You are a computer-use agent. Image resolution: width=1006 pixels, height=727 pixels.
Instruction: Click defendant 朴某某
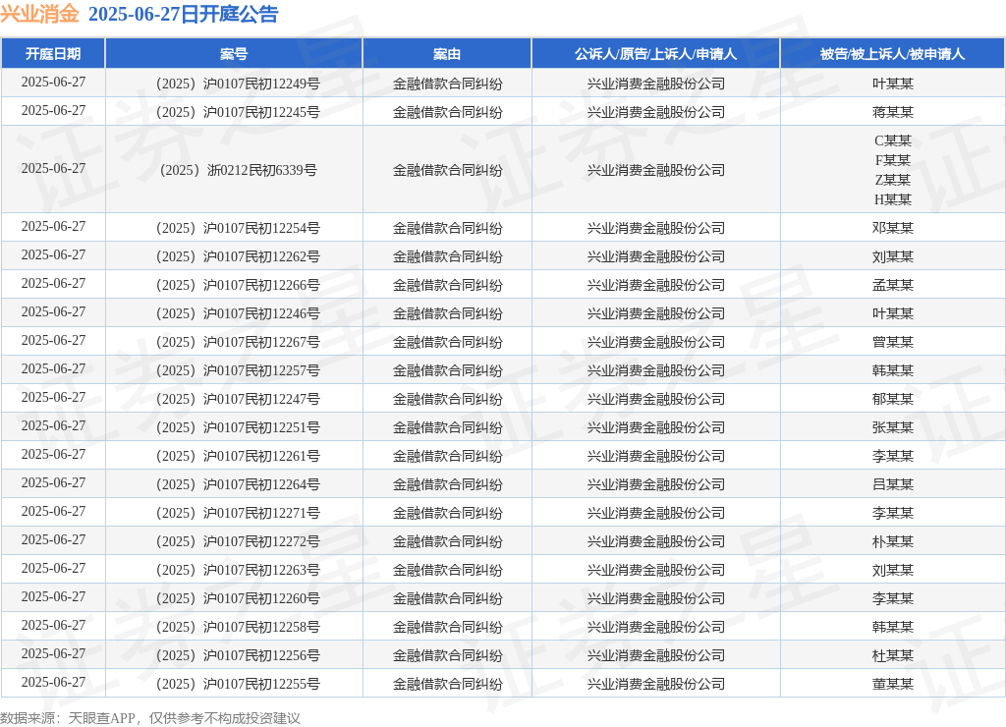pos(892,541)
